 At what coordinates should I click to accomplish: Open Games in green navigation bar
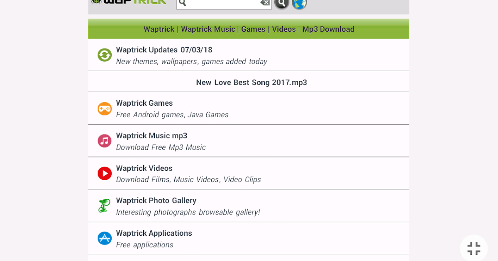[253, 29]
